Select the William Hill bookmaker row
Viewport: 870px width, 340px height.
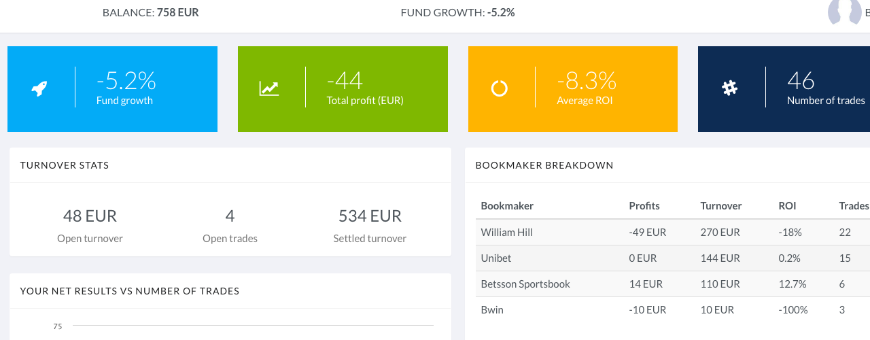click(x=506, y=233)
